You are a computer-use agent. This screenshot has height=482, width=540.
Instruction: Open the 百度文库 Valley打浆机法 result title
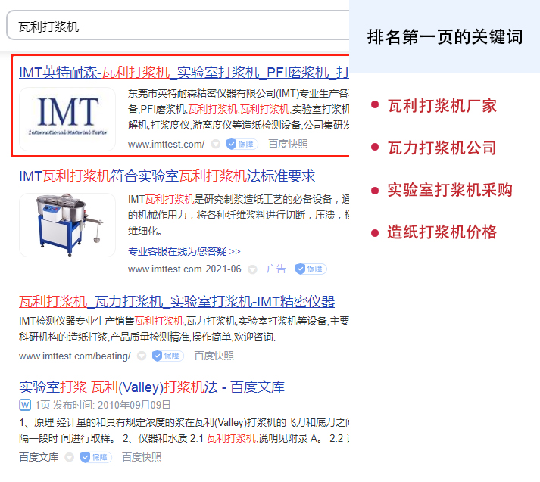[x=151, y=387]
